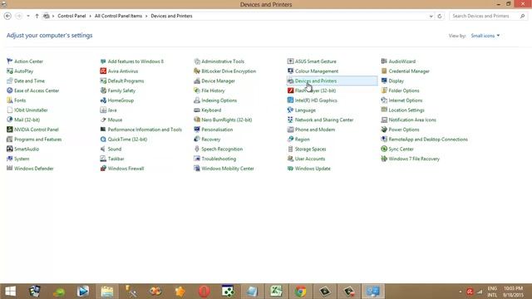This screenshot has width=532, height=299.
Task: Click the Intel(R) HD Graphics icon
Action: (x=290, y=100)
